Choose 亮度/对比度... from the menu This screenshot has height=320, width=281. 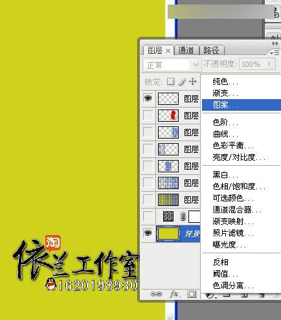242,157
